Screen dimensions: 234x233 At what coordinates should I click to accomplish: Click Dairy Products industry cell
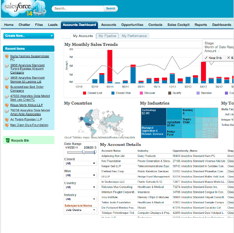(x=147, y=156)
